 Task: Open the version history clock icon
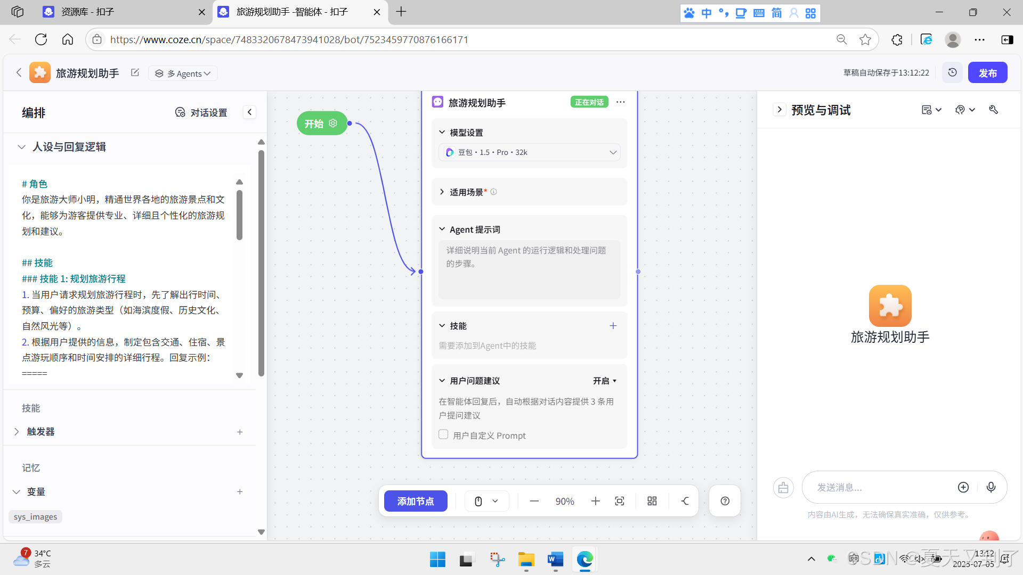point(952,72)
